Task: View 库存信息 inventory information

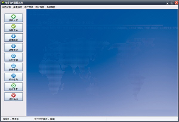Action: pos(13,77)
